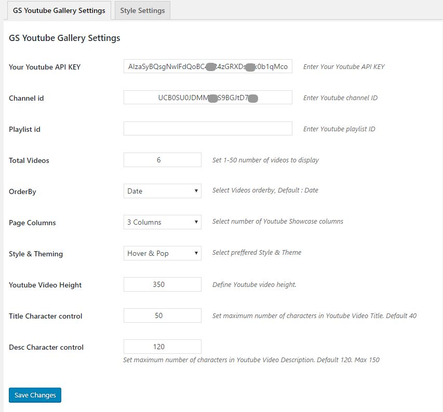Image resolution: width=443 pixels, height=412 pixels.
Task: Click the 'Style & Theming' label
Action: pos(36,254)
